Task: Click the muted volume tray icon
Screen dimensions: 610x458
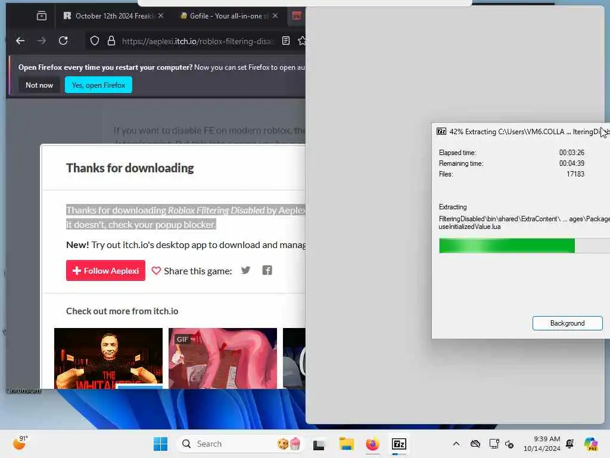Action: (x=509, y=444)
